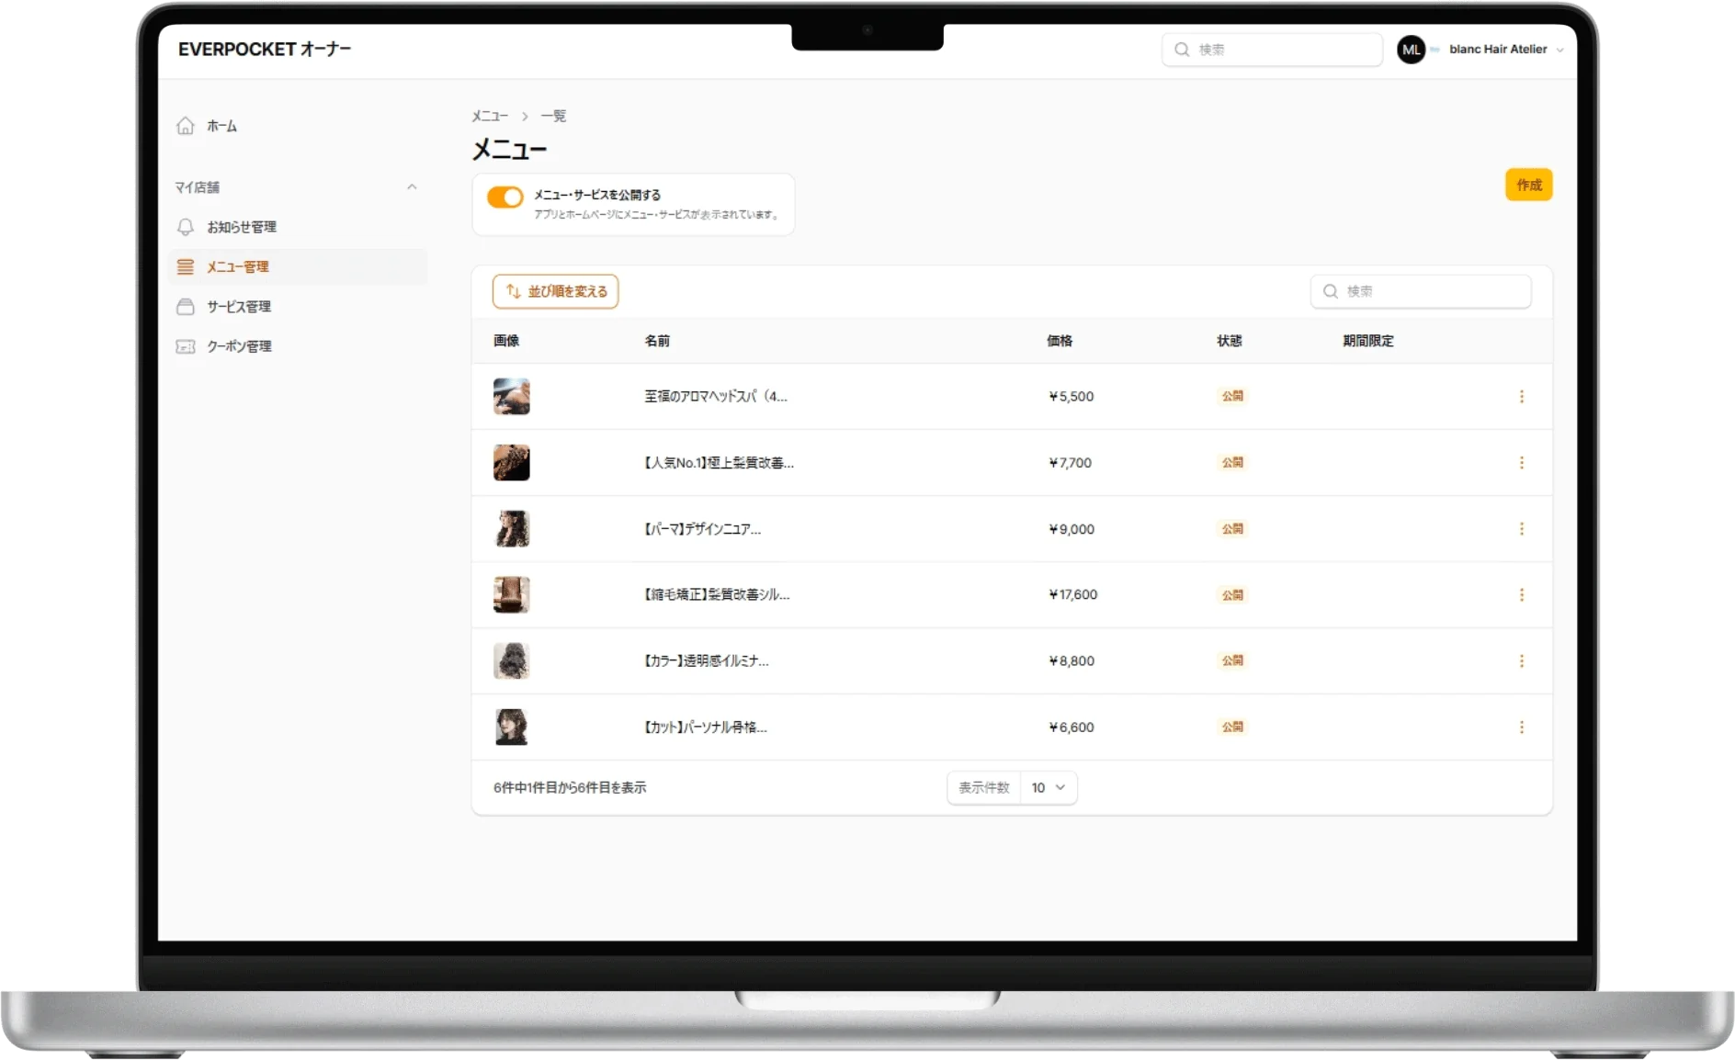This screenshot has width=1735, height=1060.
Task: Open お知らせ管理 in the sidebar
Action: pyautogui.click(x=299, y=227)
